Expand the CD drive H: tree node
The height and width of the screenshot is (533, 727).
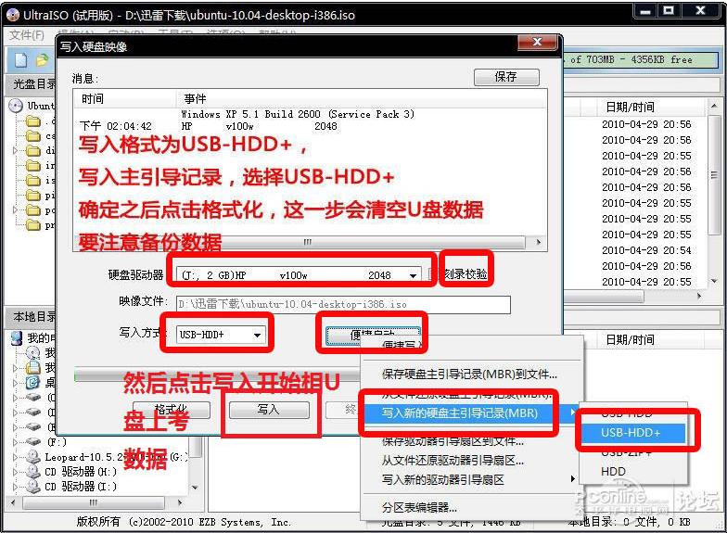pyautogui.click(x=15, y=472)
